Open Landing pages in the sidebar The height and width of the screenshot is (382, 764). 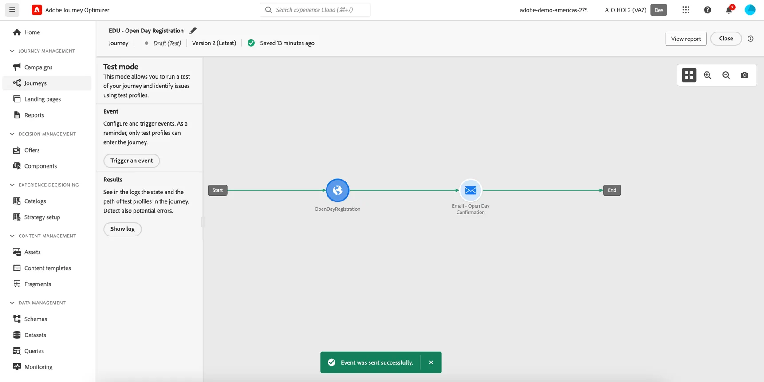[x=47, y=99]
